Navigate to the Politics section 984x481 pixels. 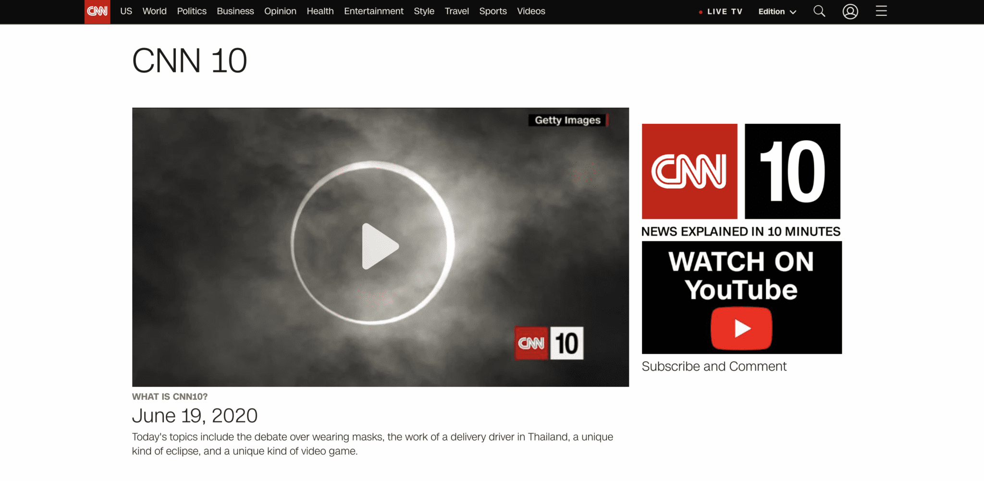(192, 11)
